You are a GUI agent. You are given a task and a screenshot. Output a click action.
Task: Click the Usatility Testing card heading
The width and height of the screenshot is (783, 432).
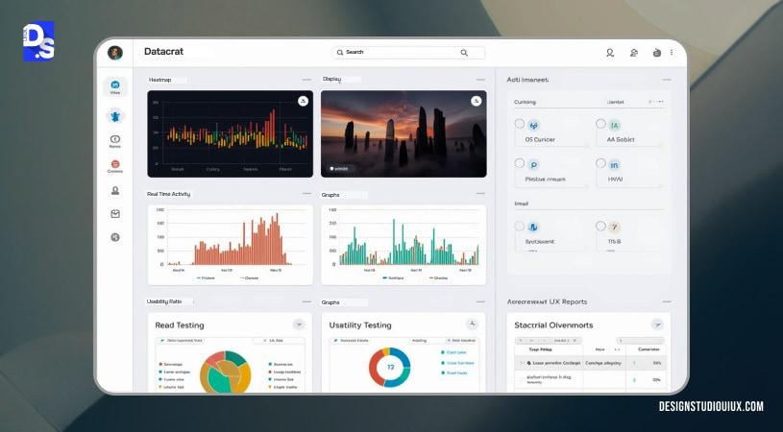pyautogui.click(x=360, y=325)
